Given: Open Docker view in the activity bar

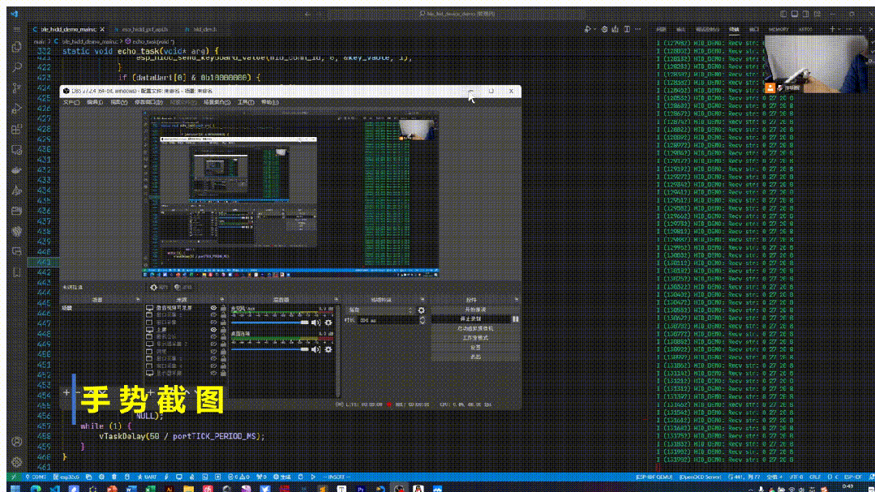Looking at the screenshot, I should [16, 170].
